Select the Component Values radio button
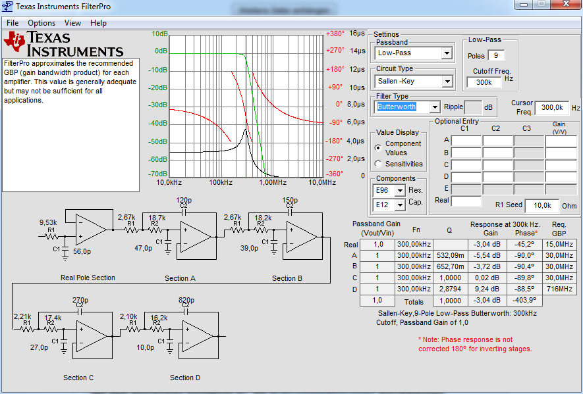 point(378,148)
